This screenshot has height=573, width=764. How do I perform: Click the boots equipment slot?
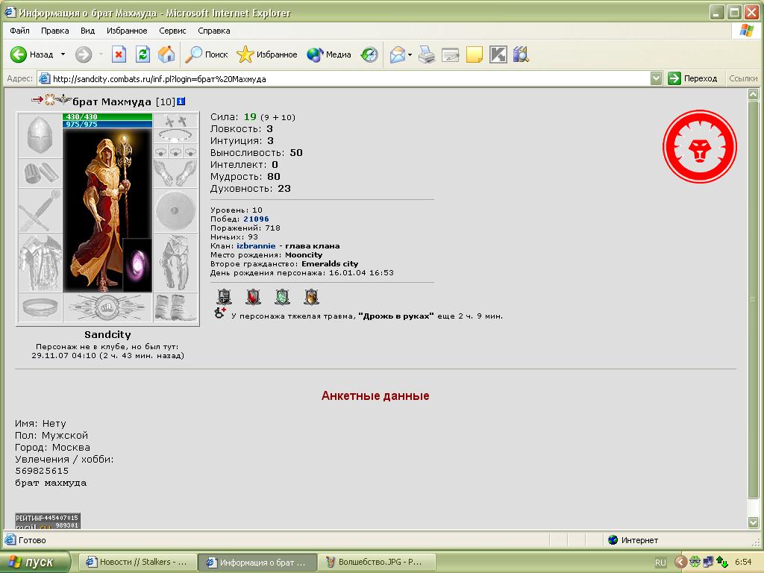pyautogui.click(x=175, y=307)
